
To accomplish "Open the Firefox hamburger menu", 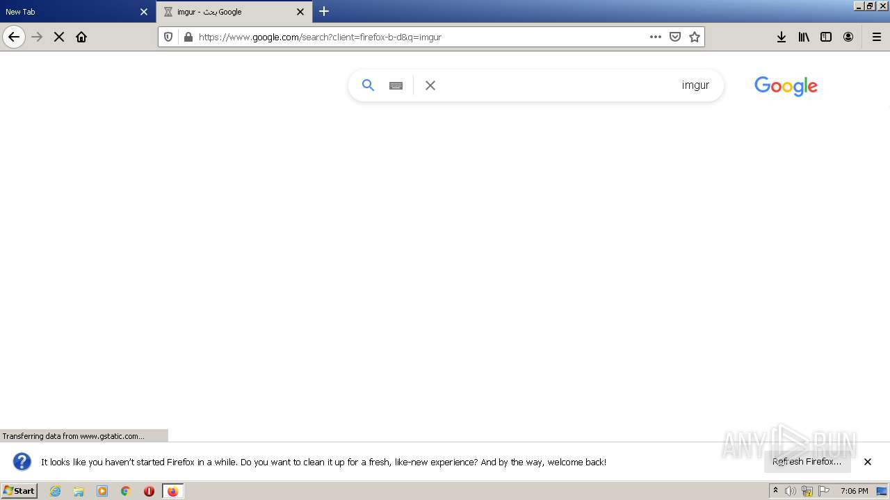I will tap(877, 37).
